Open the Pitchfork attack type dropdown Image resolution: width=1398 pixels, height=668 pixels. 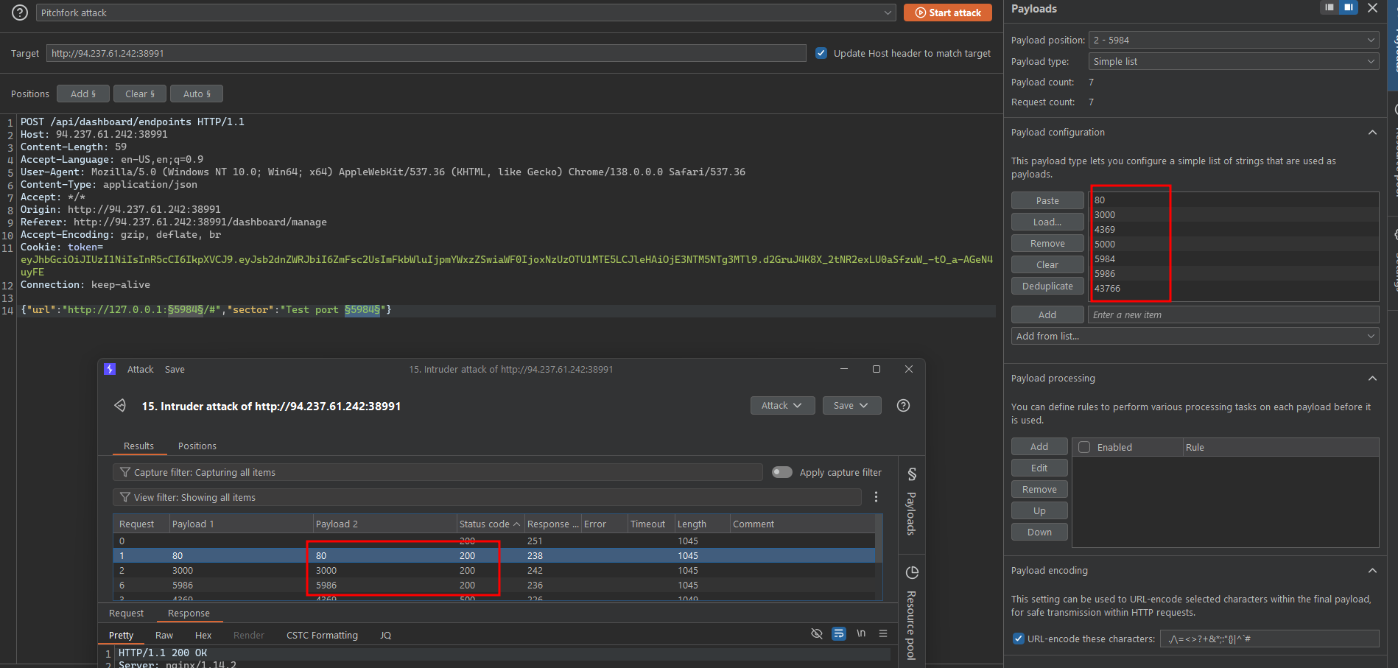[466, 13]
